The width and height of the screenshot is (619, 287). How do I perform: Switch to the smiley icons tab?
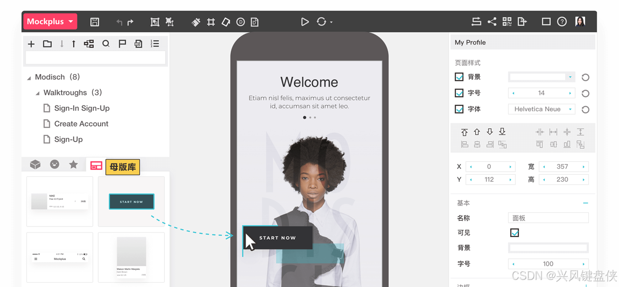[x=54, y=164]
